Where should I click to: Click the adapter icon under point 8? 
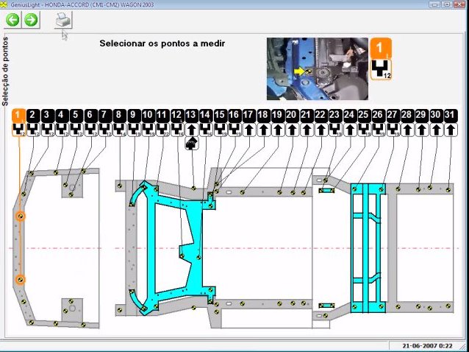point(119,130)
